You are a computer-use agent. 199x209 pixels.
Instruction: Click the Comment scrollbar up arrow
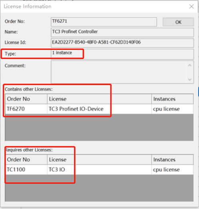point(190,65)
